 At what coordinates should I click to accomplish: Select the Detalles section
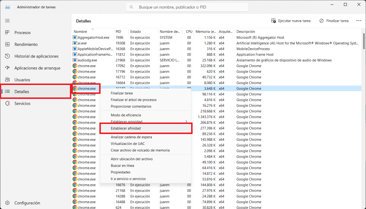point(35,92)
